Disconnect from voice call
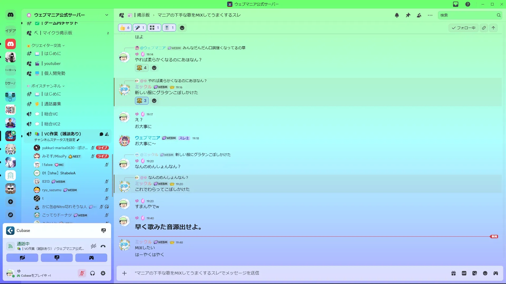 [x=103, y=246]
